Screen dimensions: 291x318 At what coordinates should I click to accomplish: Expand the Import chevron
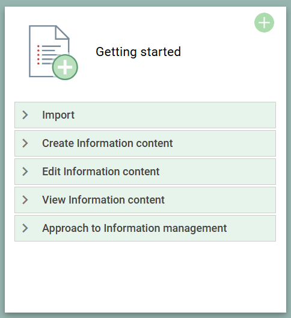click(25, 115)
